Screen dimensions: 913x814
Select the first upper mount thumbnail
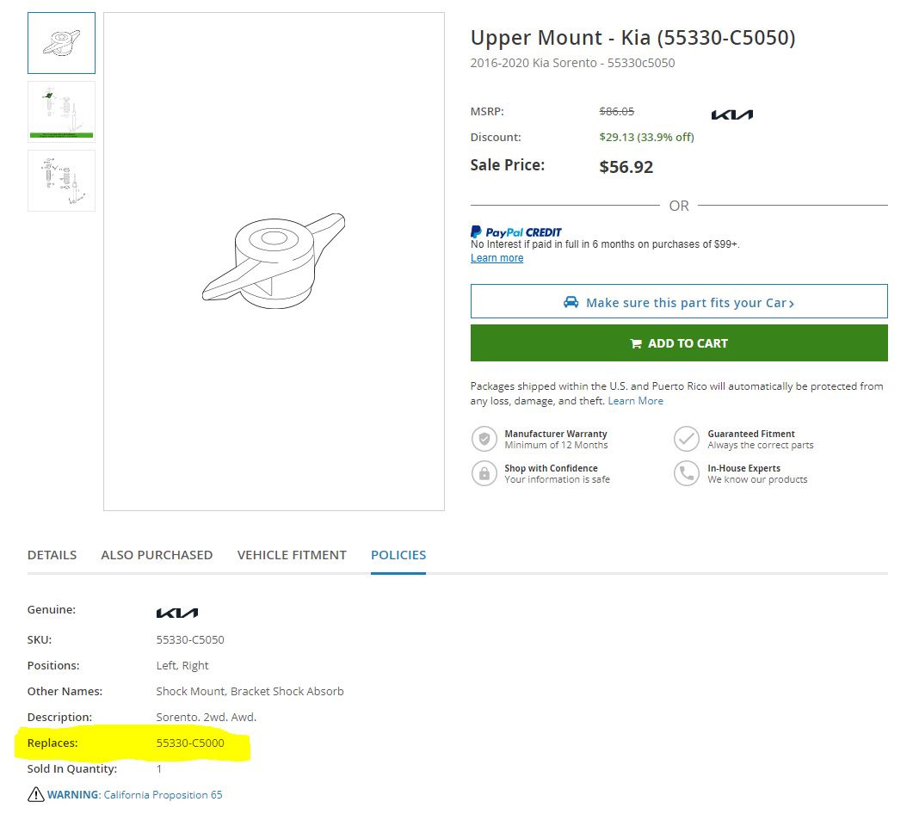tap(61, 42)
